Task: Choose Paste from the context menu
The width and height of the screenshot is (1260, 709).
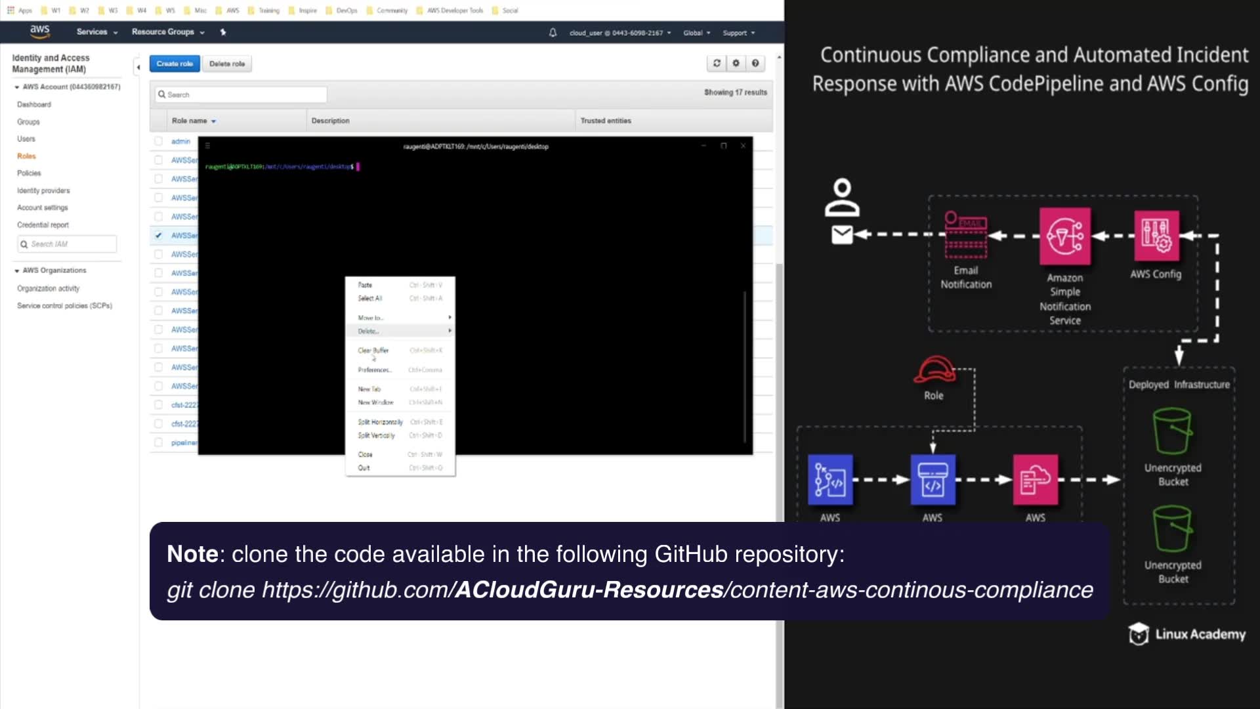Action: tap(366, 285)
